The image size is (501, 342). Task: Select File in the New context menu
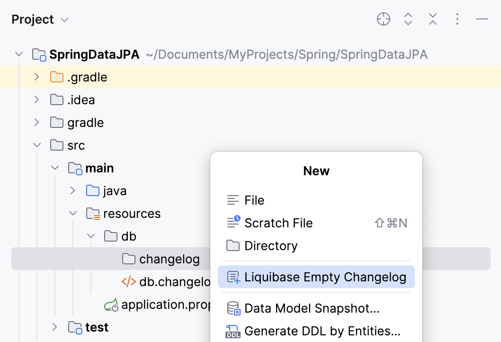[254, 200]
